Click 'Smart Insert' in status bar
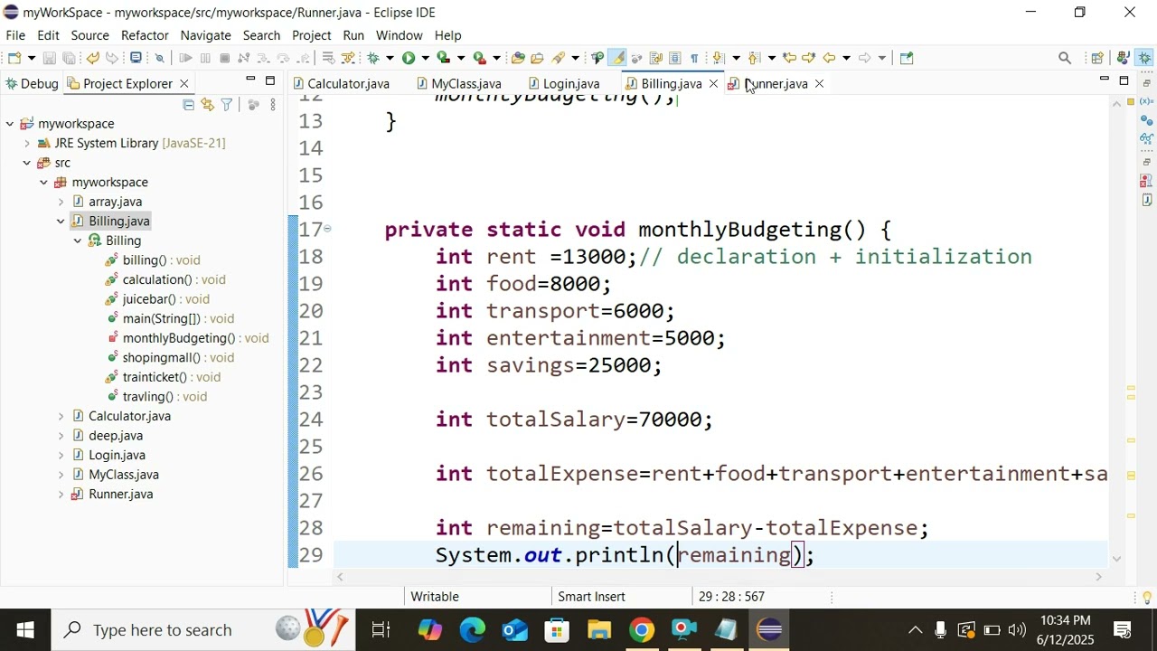This screenshot has height=651, width=1157. click(x=591, y=597)
